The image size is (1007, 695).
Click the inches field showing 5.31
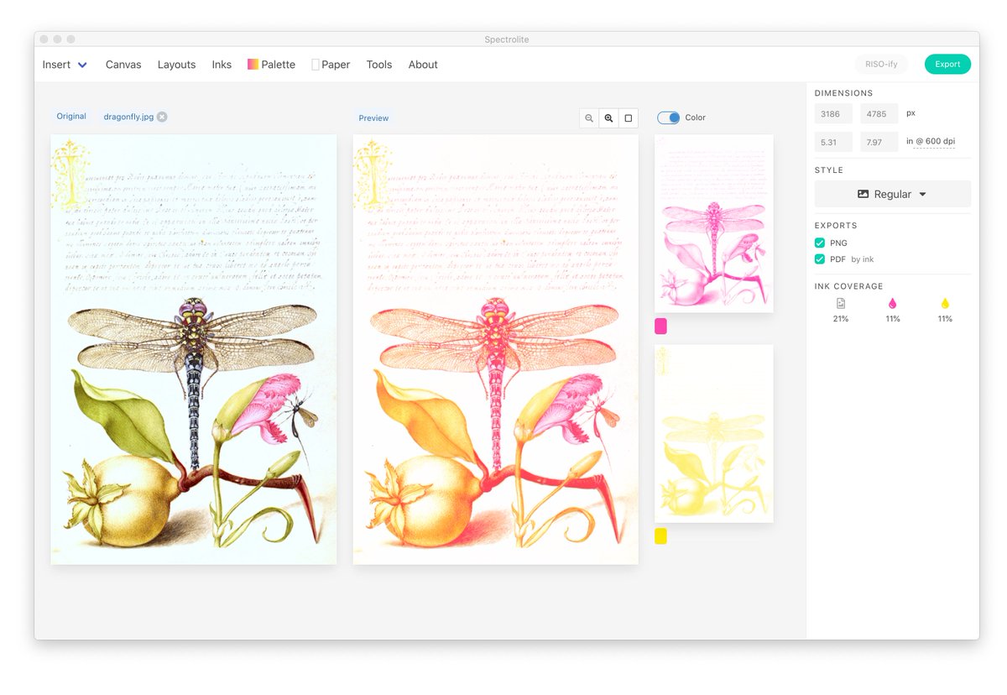pos(833,142)
